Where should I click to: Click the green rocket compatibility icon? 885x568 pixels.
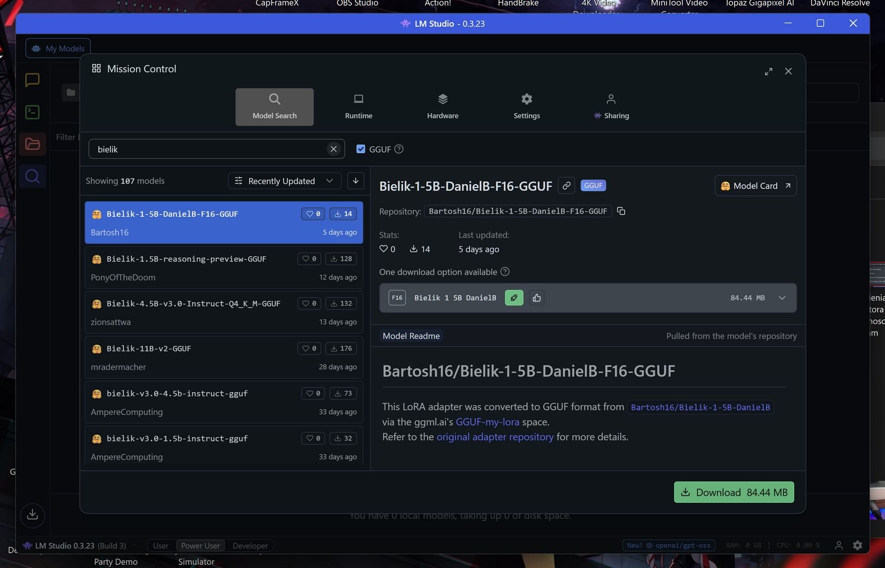tap(514, 298)
